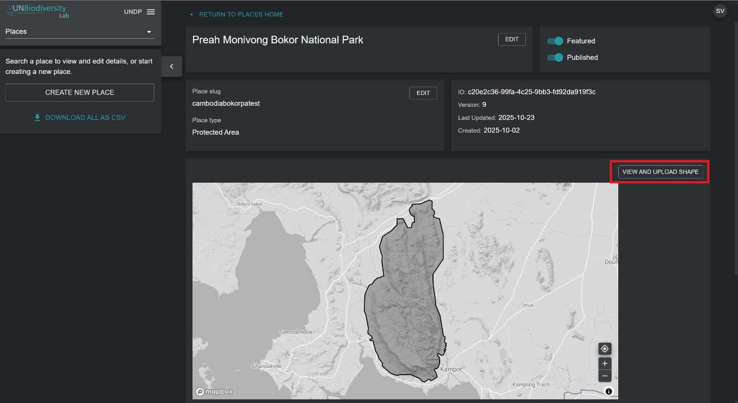Viewport: 738px width, 403px height.
Task: Toggle the Featured switch
Action: click(555, 41)
